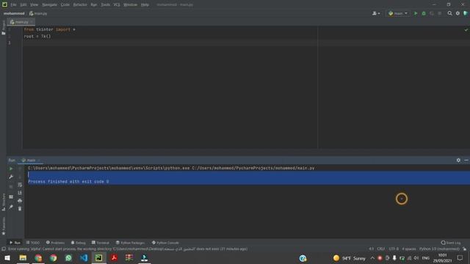Screen dimensions: 470x264
Task: Open the Navigate menu
Action: click(x=49, y=5)
